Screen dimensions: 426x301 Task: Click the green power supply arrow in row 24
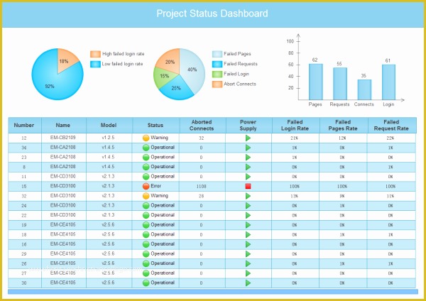tap(248, 206)
